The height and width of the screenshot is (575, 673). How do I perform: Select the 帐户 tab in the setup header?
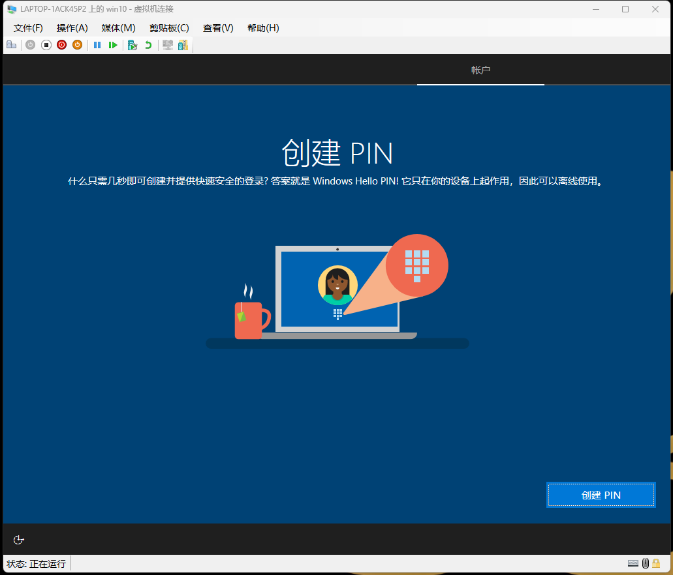click(480, 70)
